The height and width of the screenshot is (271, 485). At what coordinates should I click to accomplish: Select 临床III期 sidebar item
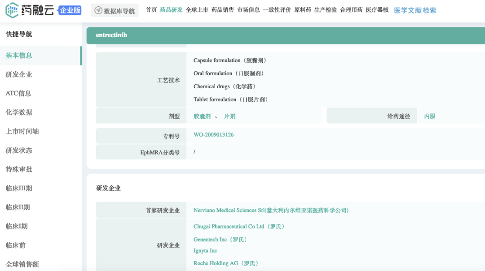19,188
